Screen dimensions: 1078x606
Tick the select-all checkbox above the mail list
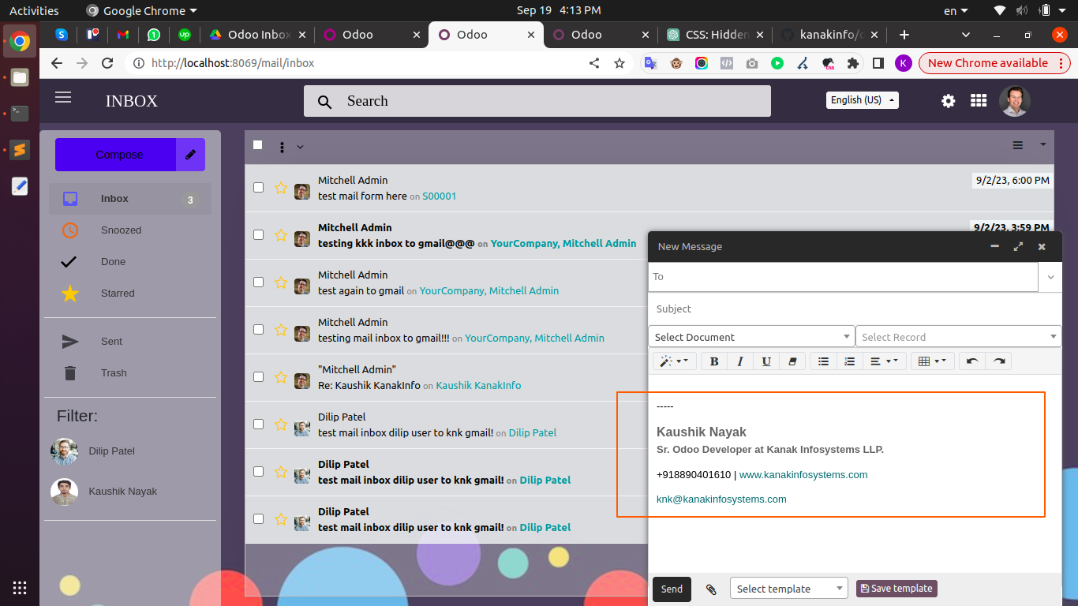[x=258, y=144]
